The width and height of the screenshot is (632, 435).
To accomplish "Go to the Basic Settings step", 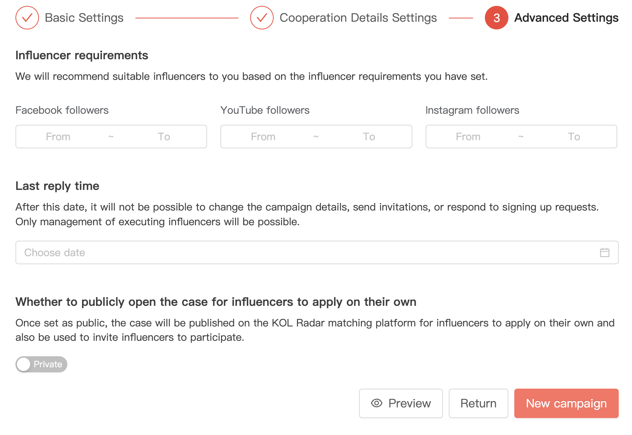I will 84,18.
